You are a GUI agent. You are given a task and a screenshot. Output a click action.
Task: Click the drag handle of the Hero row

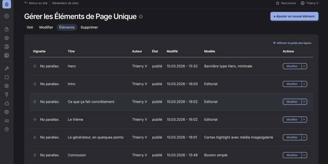35,66
